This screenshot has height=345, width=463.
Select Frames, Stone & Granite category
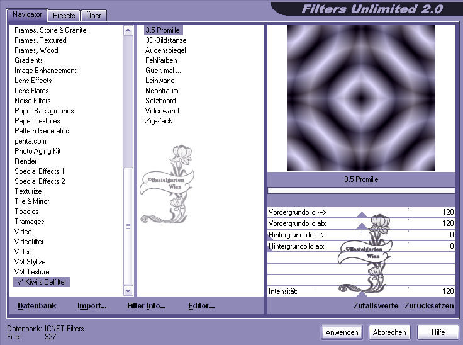(50, 30)
